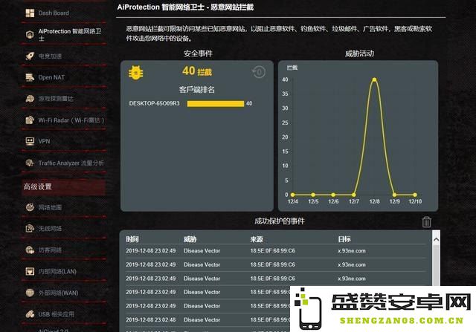Select the 无线网络 entry
The image size is (476, 332).
(x=50, y=228)
